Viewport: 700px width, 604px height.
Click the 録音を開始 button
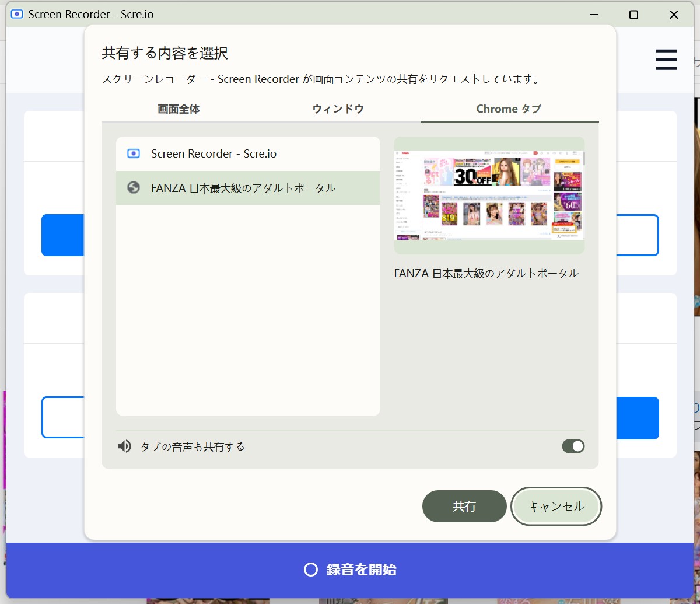pos(350,570)
